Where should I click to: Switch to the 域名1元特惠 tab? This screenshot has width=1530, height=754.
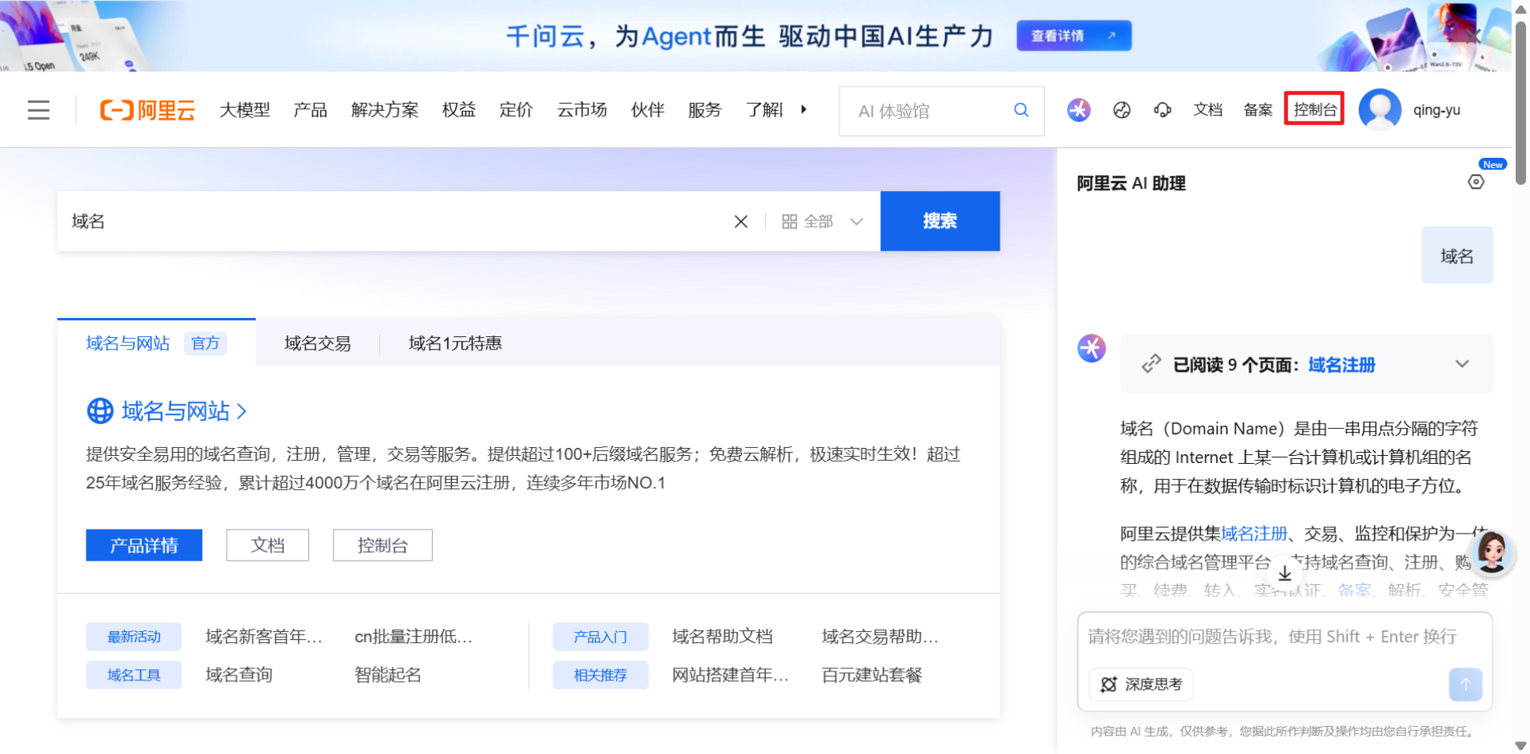(455, 343)
